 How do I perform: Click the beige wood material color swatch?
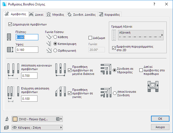point(15,119)
